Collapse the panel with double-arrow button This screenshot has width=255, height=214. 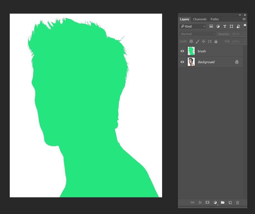pos(240,15)
